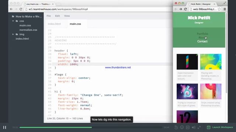The width and height of the screenshot is (236, 132).
Task: Close the Nick Pettit | Designer tab
Action: [x=214, y=4]
